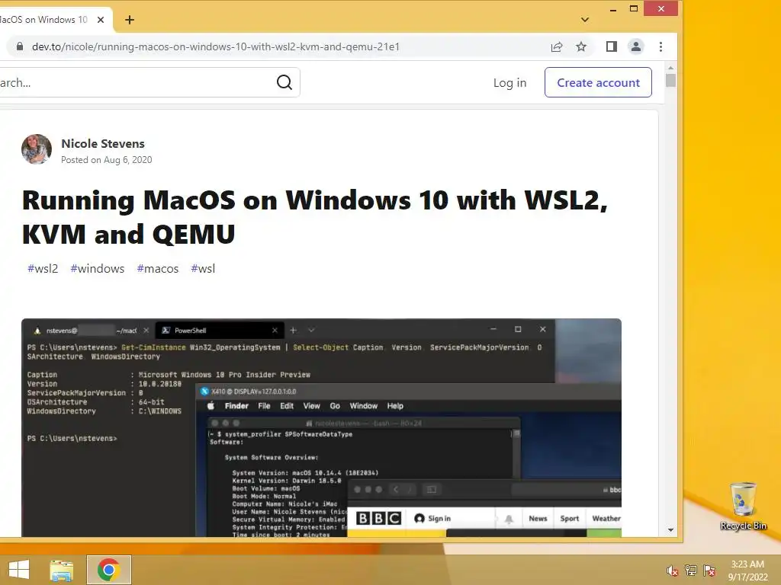Open File Explorer from the taskbar
Screen dimensions: 781x585
pos(62,570)
